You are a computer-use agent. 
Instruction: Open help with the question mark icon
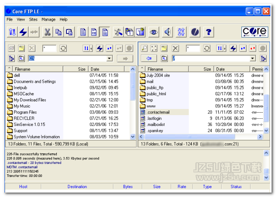(x=209, y=32)
